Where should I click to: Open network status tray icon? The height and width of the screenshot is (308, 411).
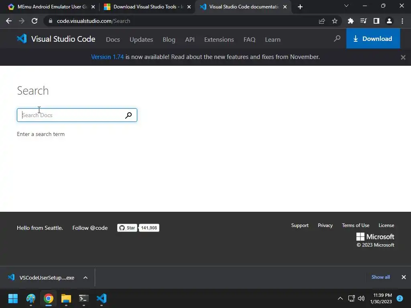point(351,298)
